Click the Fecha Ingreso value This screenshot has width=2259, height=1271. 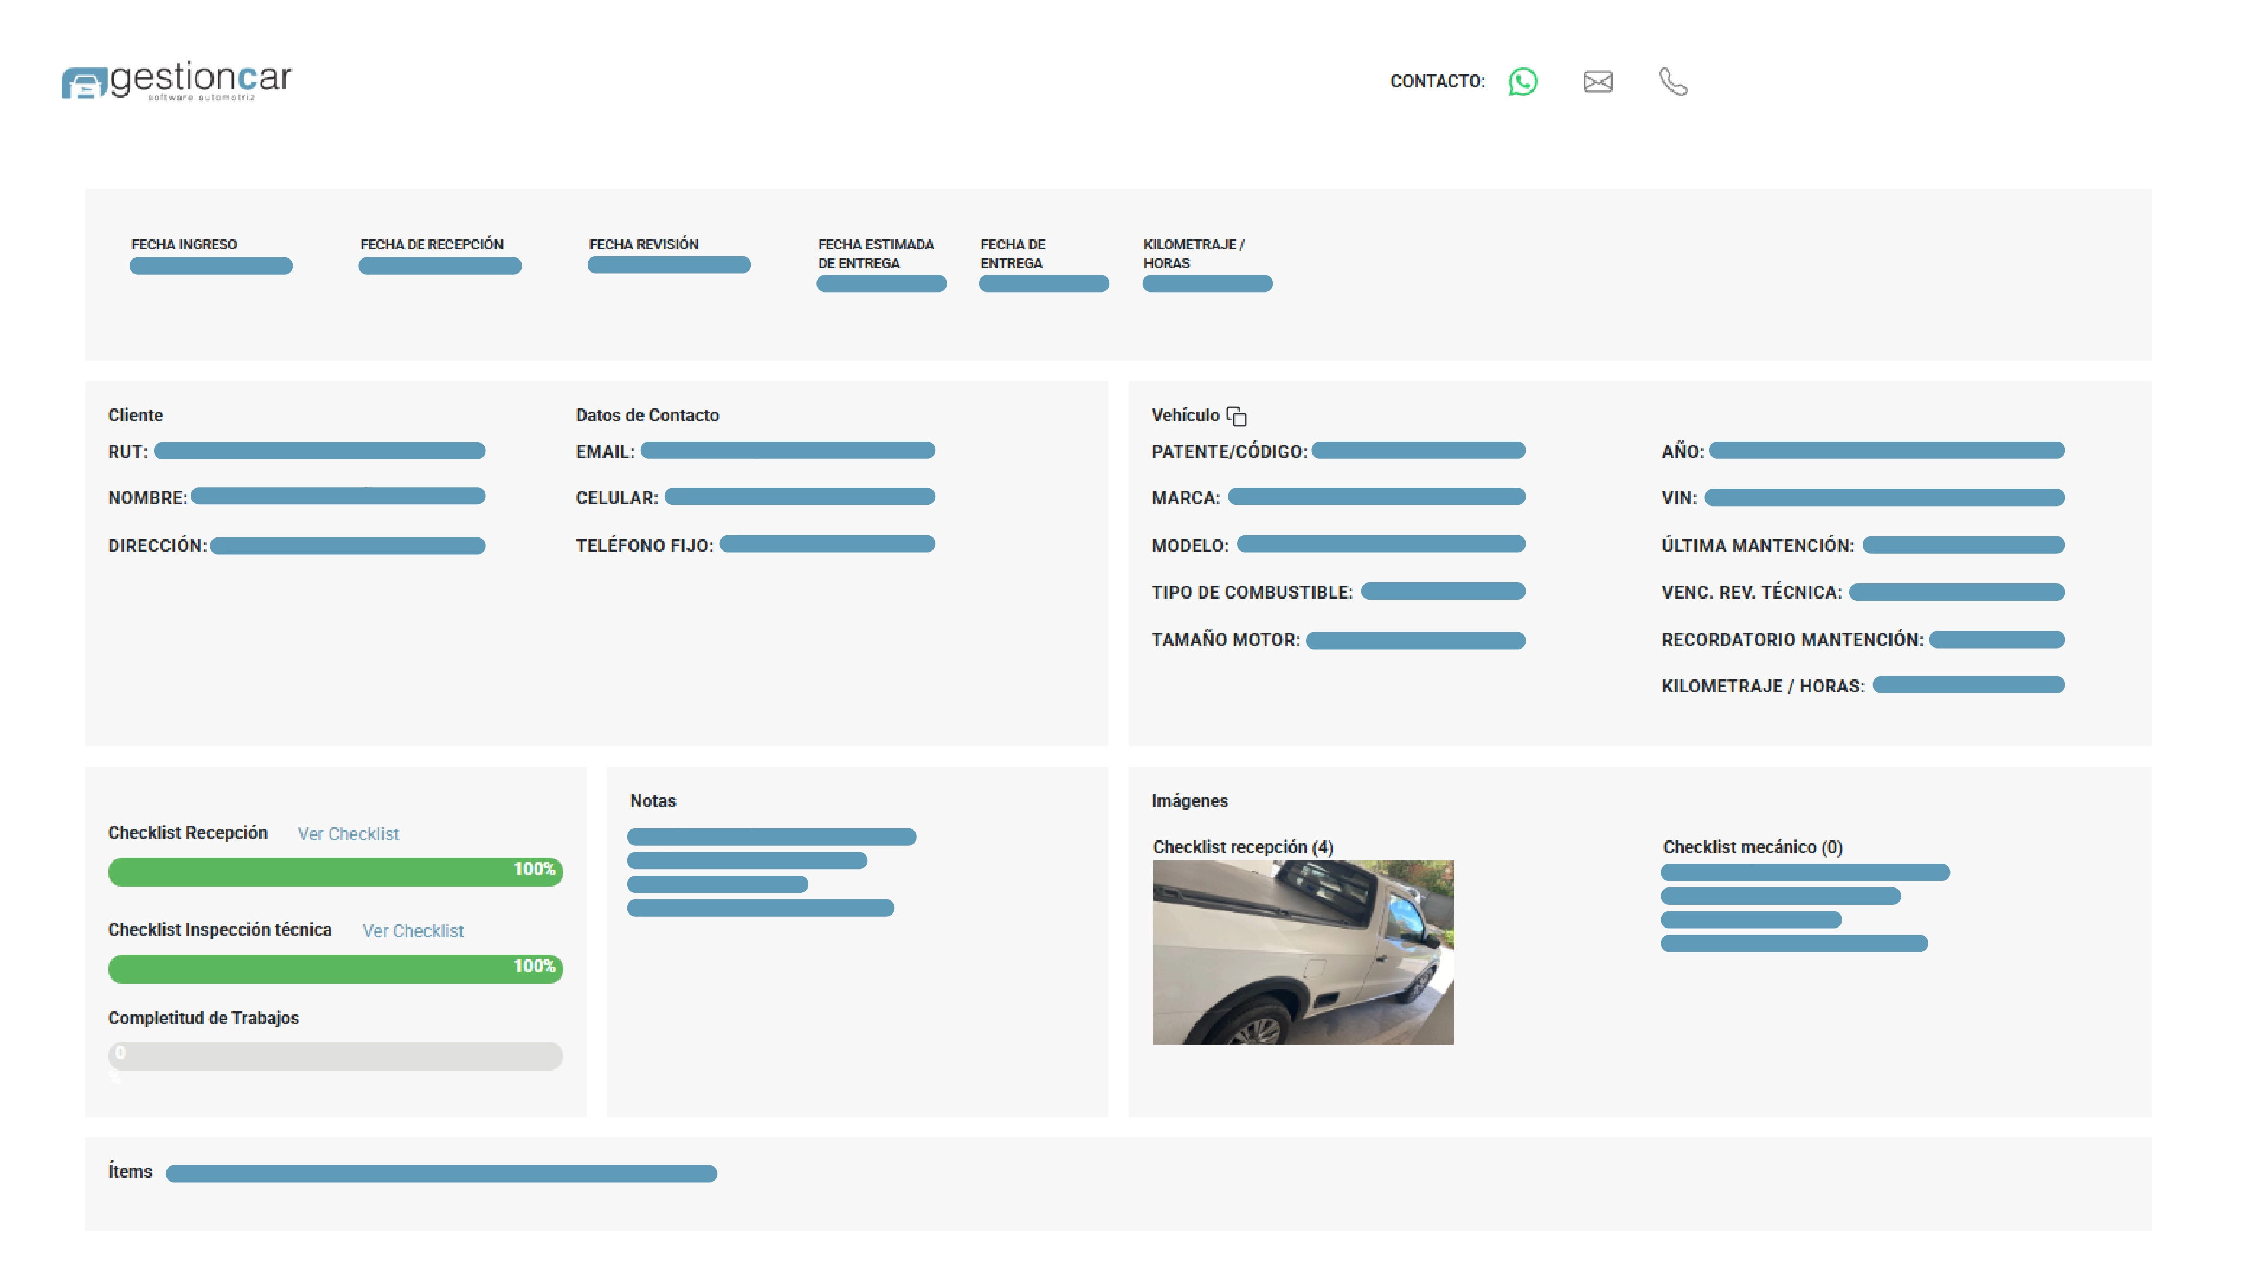click(210, 265)
